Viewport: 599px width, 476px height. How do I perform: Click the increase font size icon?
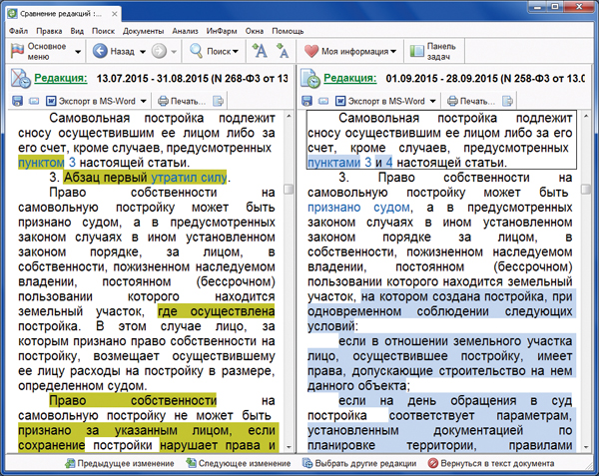coord(260,50)
